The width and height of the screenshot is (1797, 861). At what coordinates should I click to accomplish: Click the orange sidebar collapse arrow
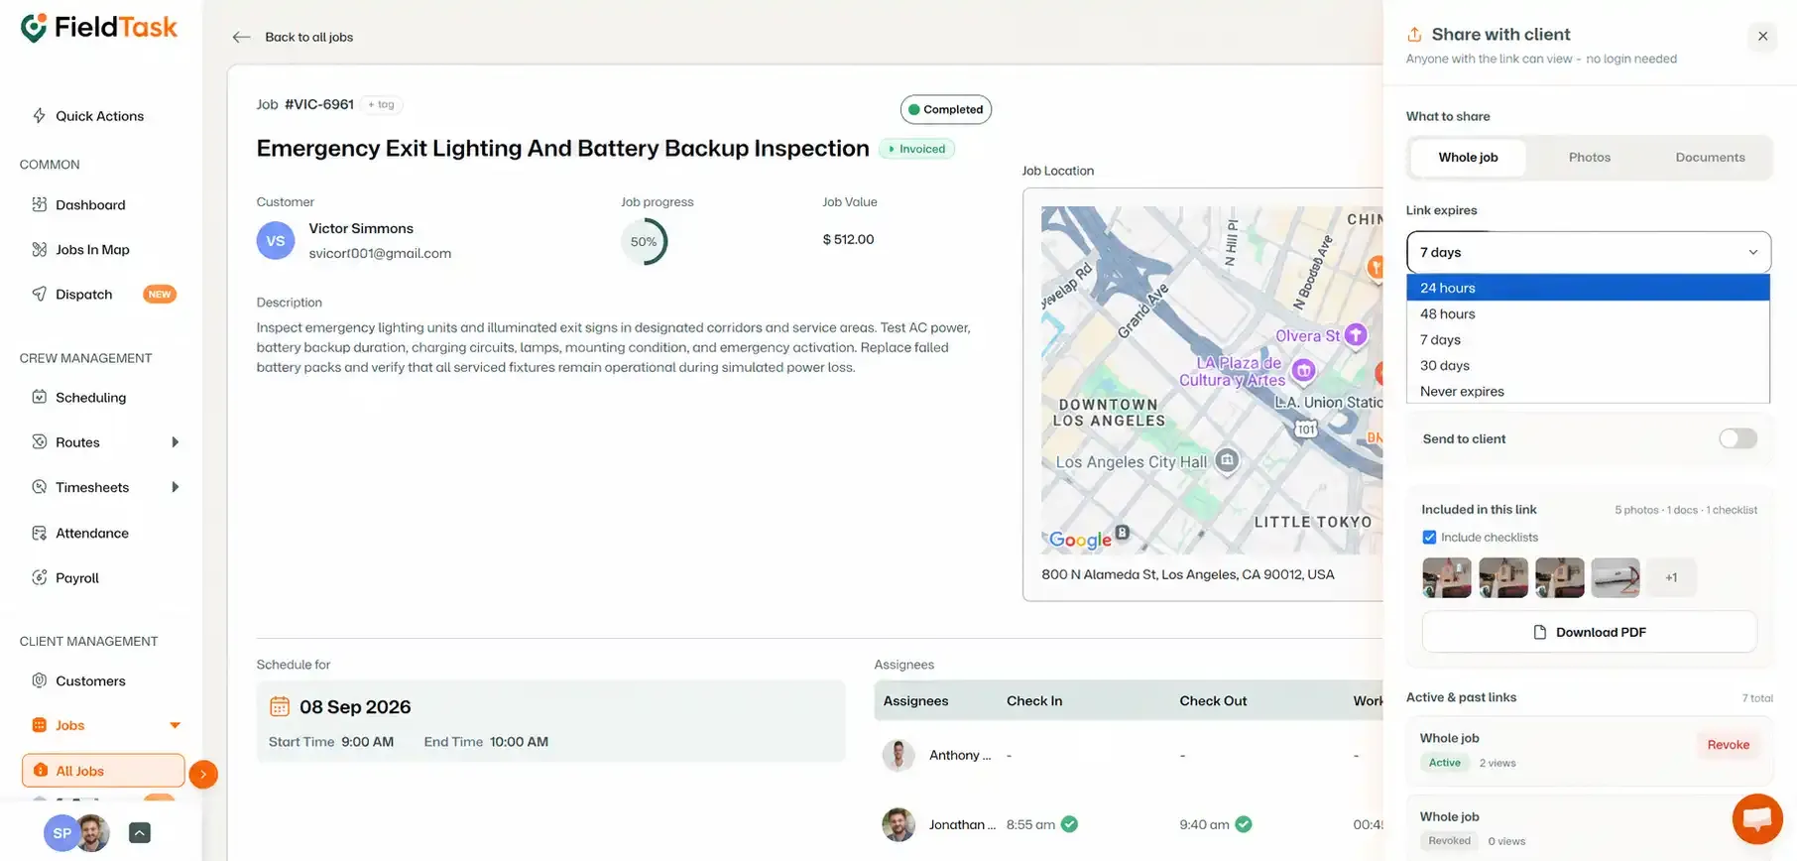203,774
